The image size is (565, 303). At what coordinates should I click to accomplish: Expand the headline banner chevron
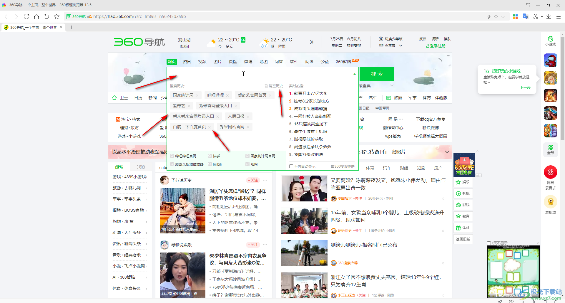[x=447, y=152]
